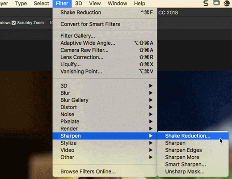
Task: Click Browse Filters Online...
Action: coord(105,171)
